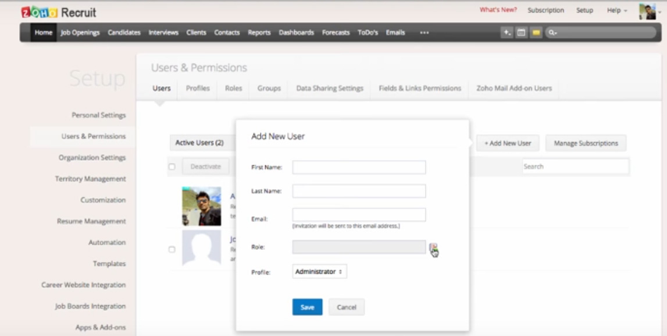
Task: Click the user avatar in top-right corner
Action: 647,11
